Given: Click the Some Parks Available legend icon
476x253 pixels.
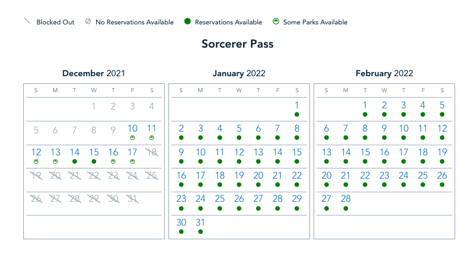Looking at the screenshot, I should (x=277, y=22).
